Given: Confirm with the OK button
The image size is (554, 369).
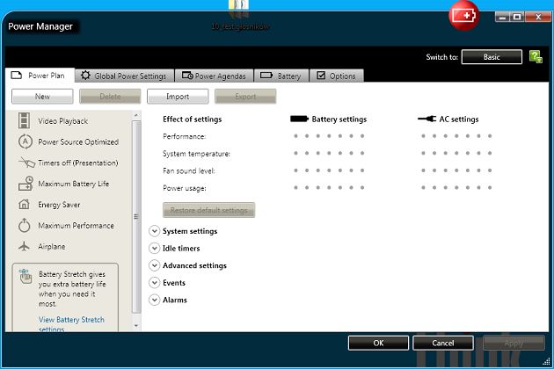Looking at the screenshot, I should [378, 343].
